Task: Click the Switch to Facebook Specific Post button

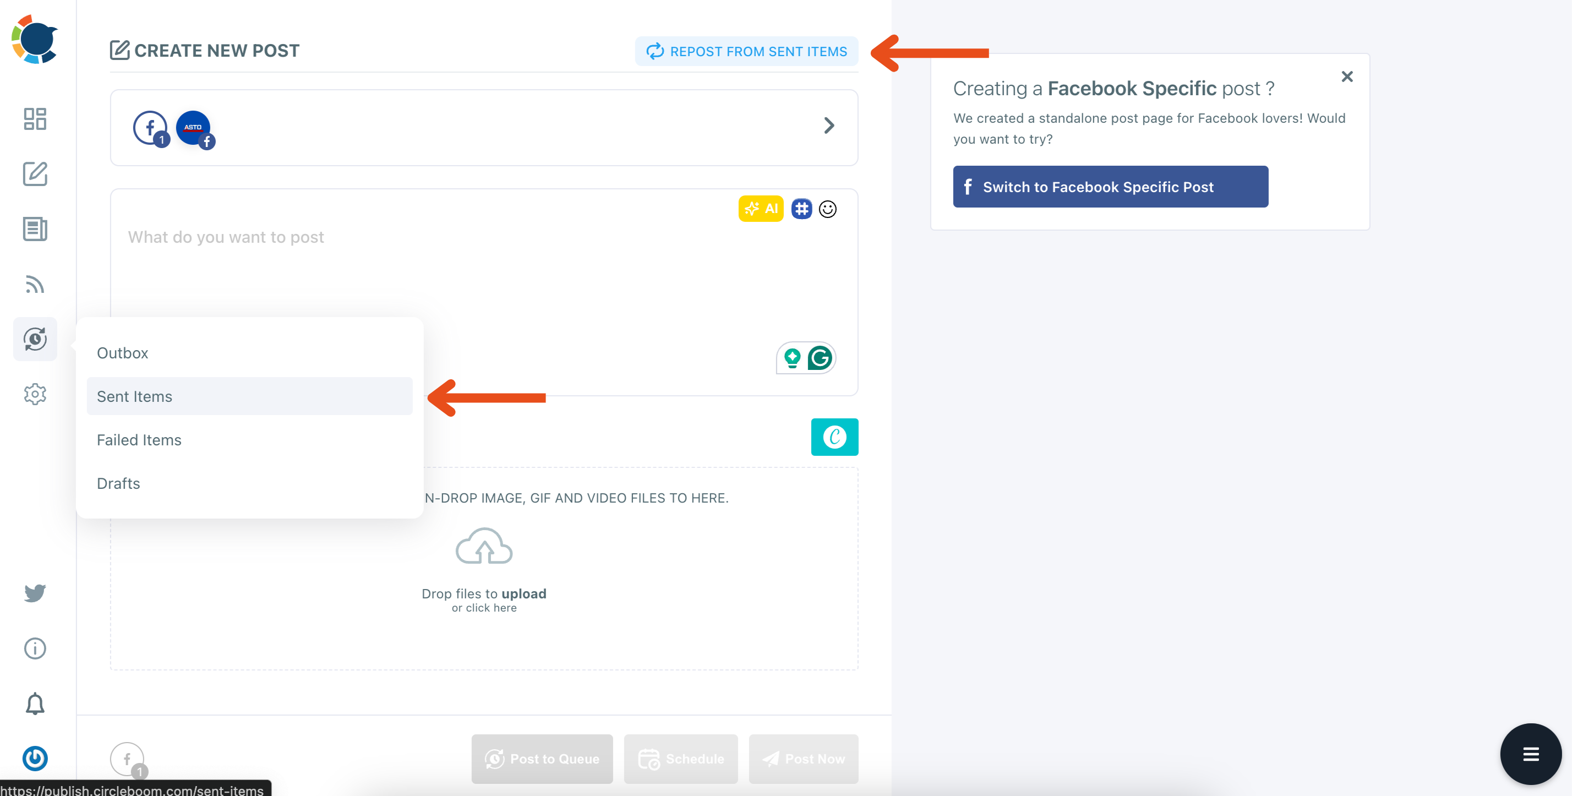Action: [x=1110, y=186]
